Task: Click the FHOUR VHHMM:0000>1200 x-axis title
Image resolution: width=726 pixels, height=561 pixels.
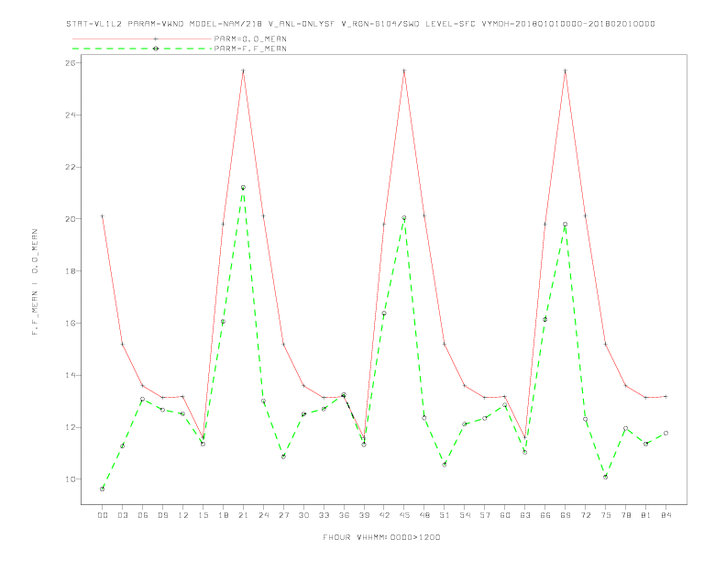Action: (381, 537)
